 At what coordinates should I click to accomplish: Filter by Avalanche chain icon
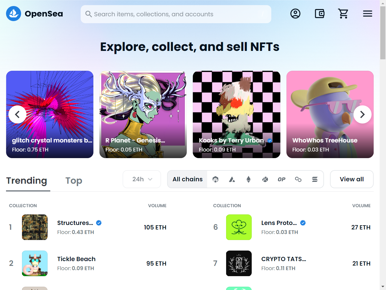click(232, 179)
